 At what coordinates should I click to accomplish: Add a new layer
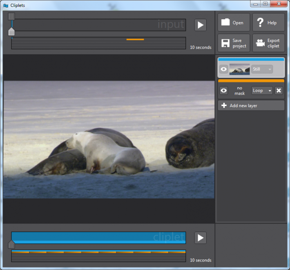pos(251,106)
